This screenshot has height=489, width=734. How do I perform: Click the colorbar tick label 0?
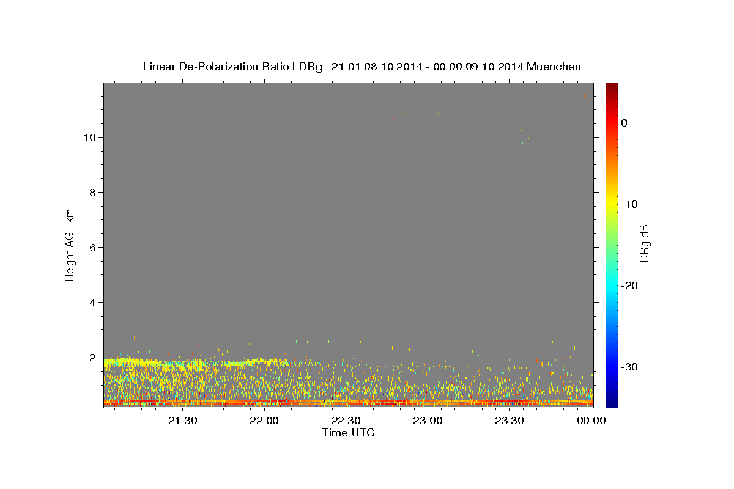624,123
